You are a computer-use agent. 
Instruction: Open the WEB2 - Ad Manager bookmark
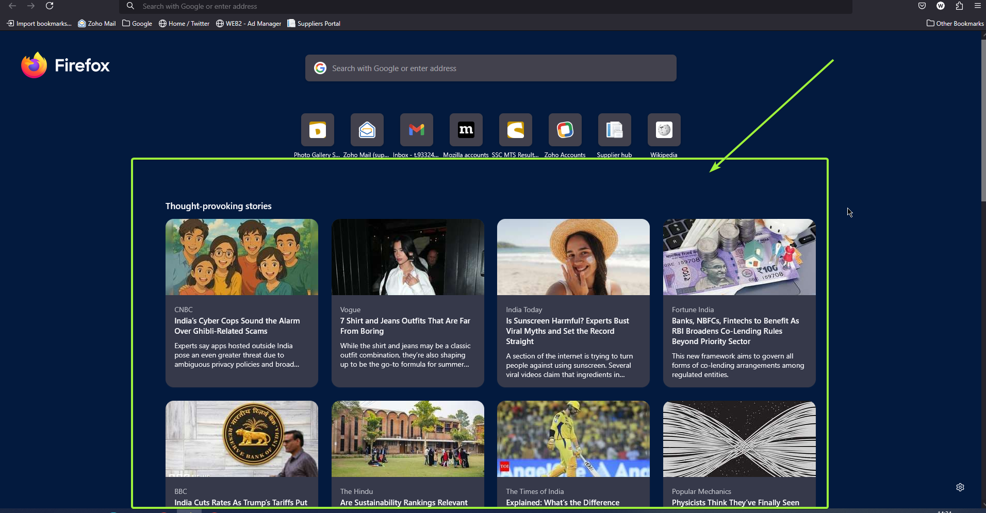[x=249, y=23]
